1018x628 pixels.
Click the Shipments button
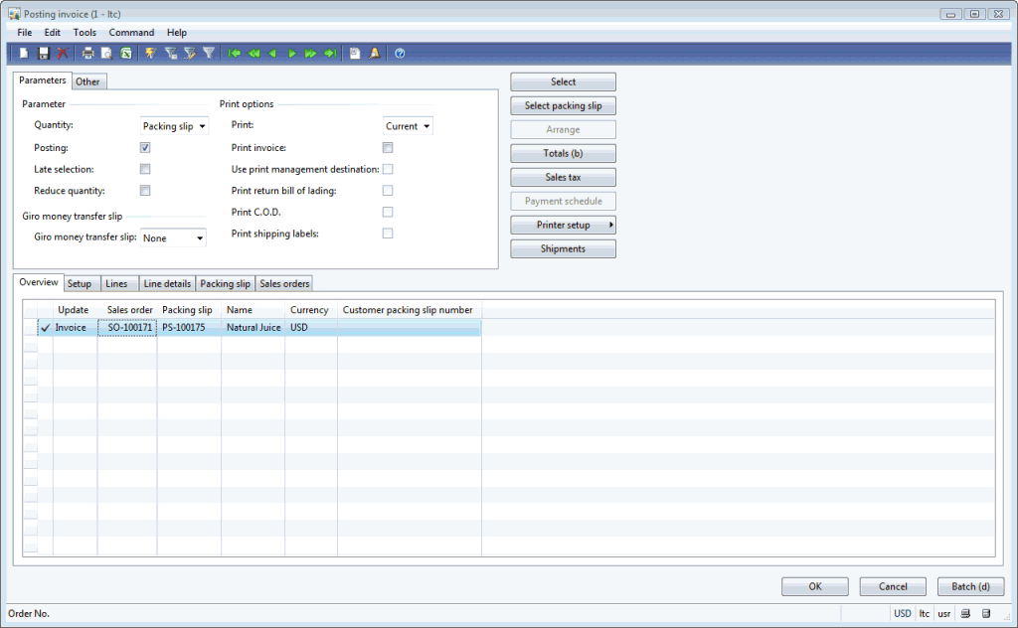pyautogui.click(x=563, y=249)
